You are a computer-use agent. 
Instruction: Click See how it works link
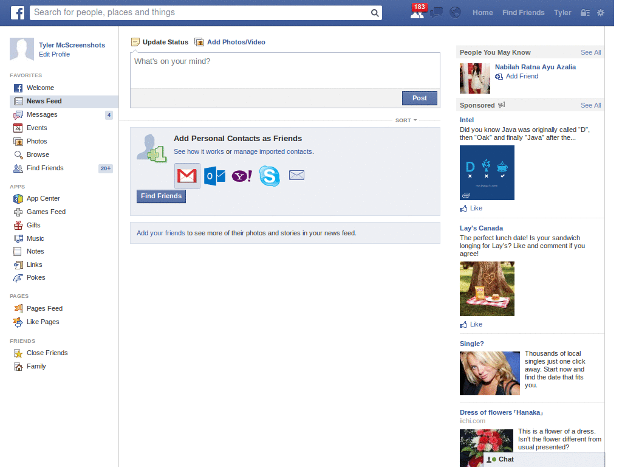[199, 151]
